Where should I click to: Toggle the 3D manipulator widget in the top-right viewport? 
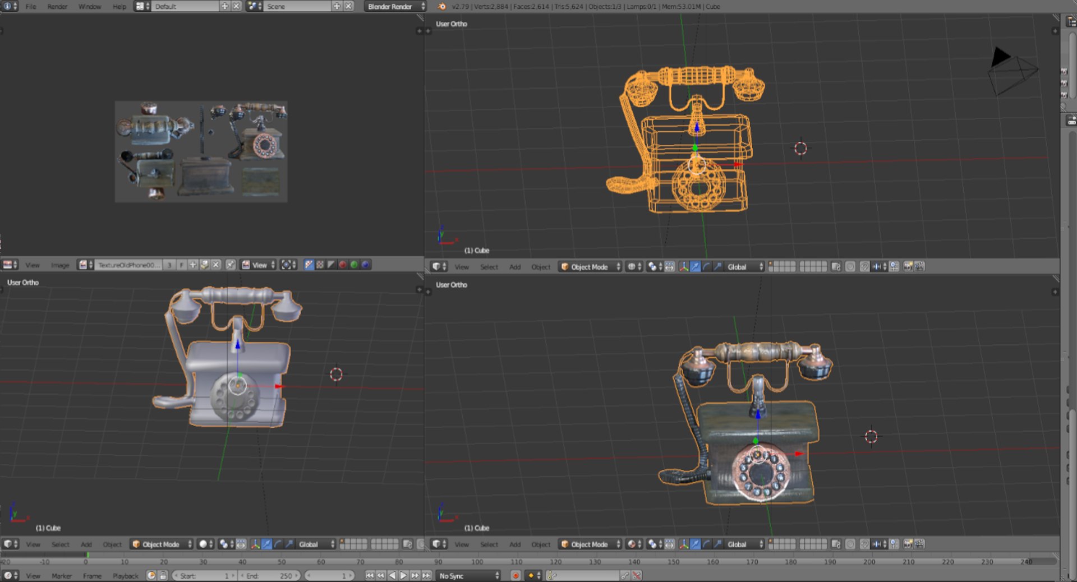pyautogui.click(x=684, y=267)
